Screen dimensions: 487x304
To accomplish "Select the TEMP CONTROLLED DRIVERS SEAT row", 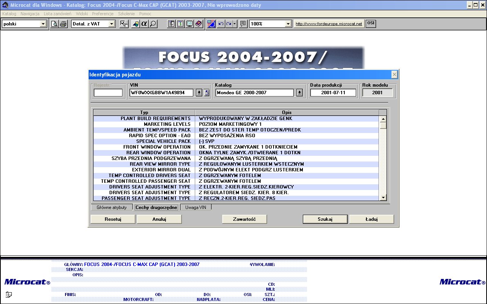I will point(236,176).
